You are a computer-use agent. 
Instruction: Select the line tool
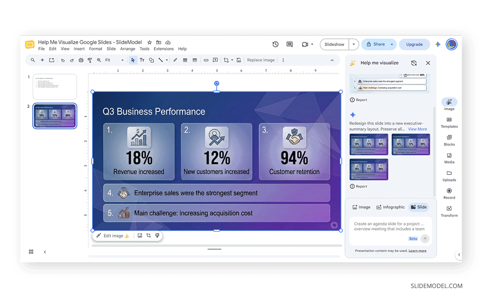click(x=161, y=60)
